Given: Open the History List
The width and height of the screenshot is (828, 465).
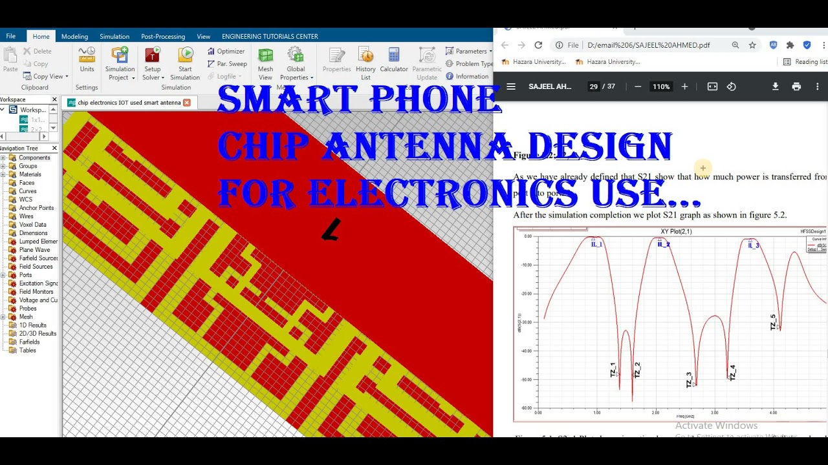Looking at the screenshot, I should pos(365,63).
